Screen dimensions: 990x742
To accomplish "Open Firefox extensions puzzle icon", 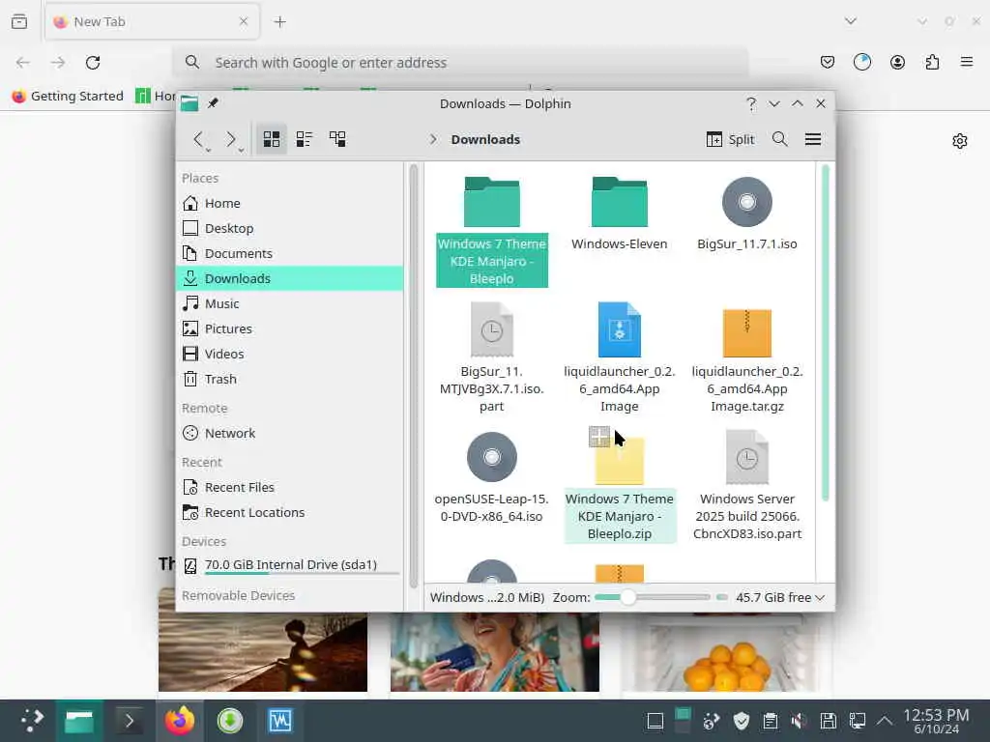I will (x=932, y=62).
